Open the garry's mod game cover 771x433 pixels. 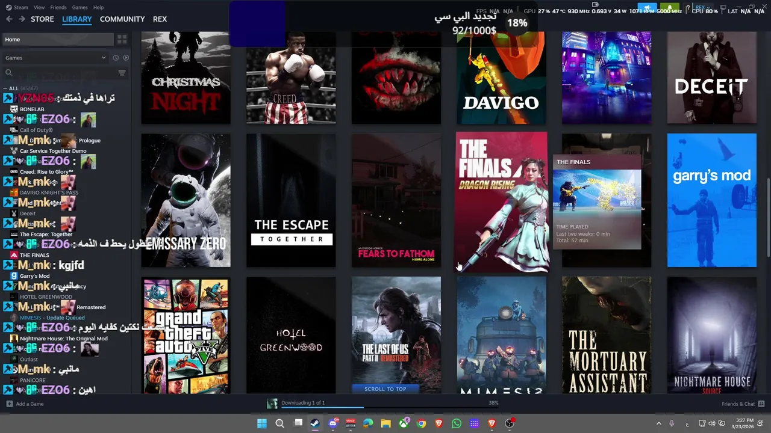[x=711, y=200]
